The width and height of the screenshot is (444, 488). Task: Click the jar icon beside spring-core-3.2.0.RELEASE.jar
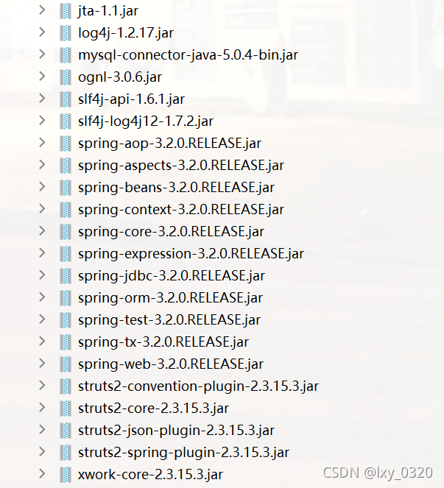(x=66, y=232)
